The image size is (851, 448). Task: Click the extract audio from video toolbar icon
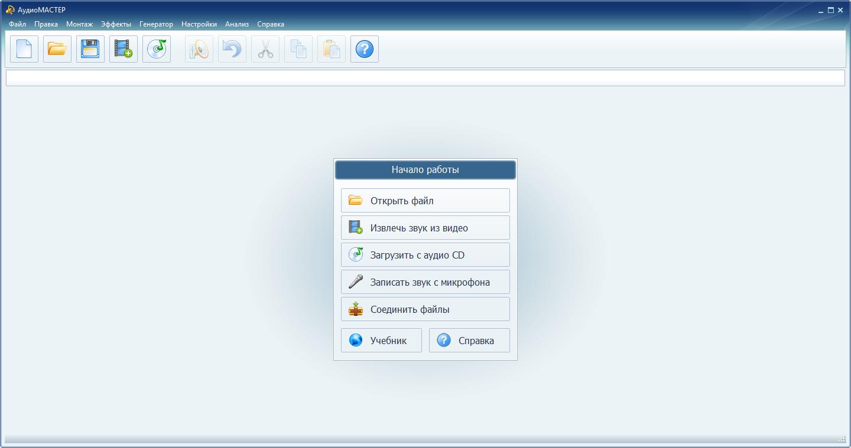click(124, 49)
